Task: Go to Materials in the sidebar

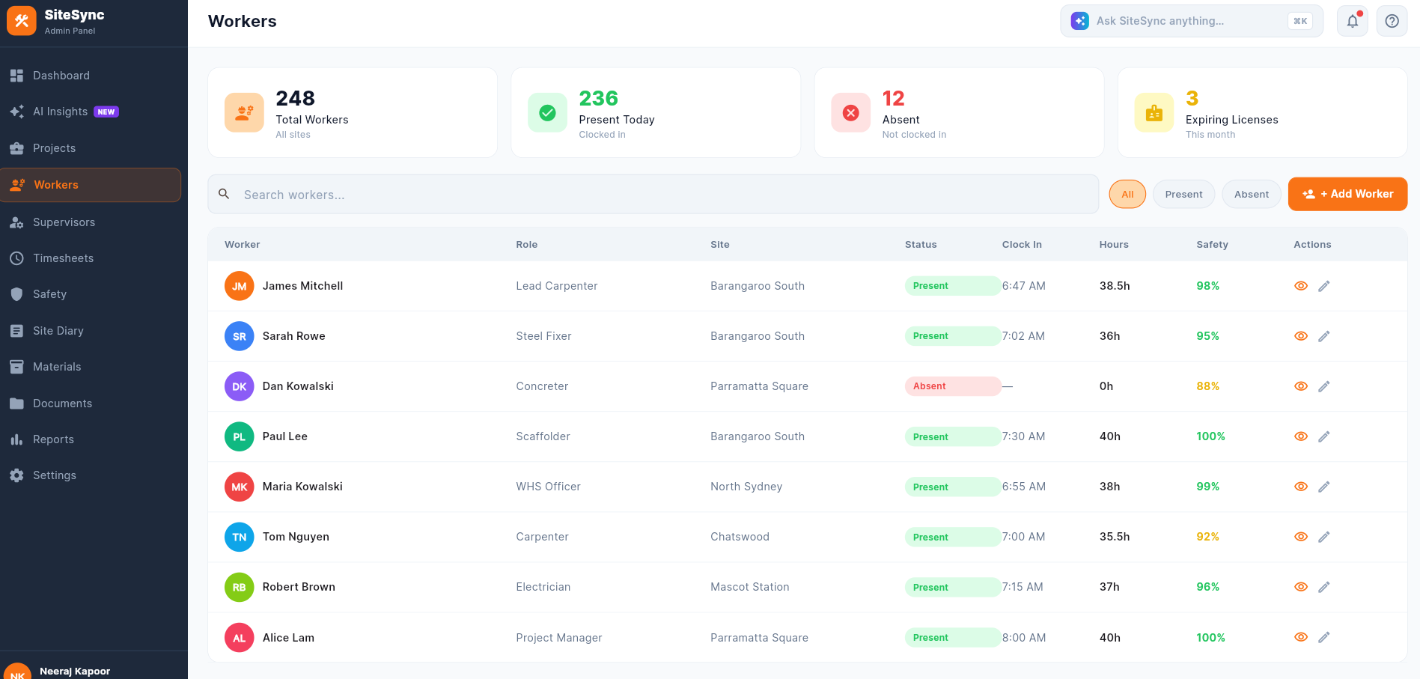Action: point(91,367)
